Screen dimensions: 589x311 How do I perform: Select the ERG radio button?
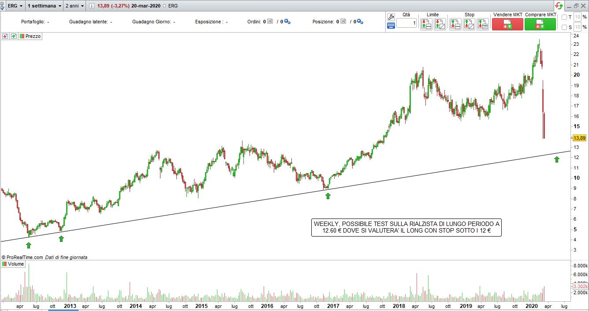(x=164, y=6)
